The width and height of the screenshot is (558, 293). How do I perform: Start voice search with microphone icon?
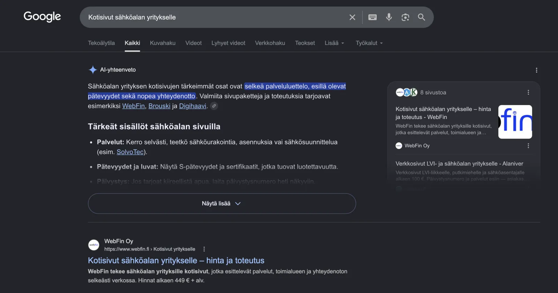389,17
